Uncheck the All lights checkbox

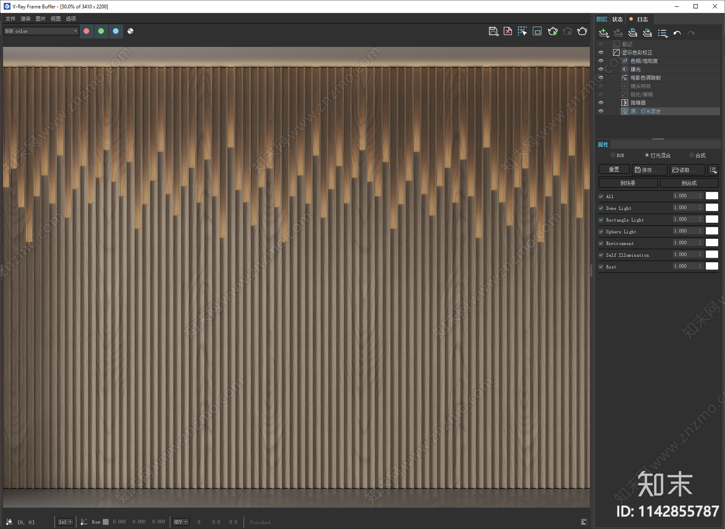pos(601,197)
